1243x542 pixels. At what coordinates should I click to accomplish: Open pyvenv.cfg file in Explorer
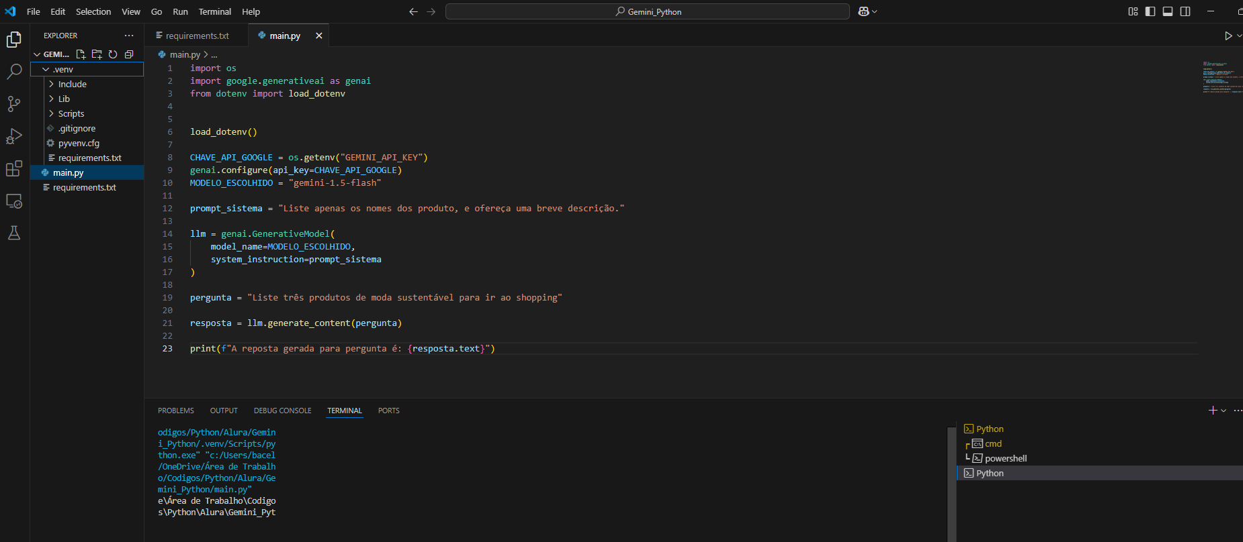tap(87, 143)
